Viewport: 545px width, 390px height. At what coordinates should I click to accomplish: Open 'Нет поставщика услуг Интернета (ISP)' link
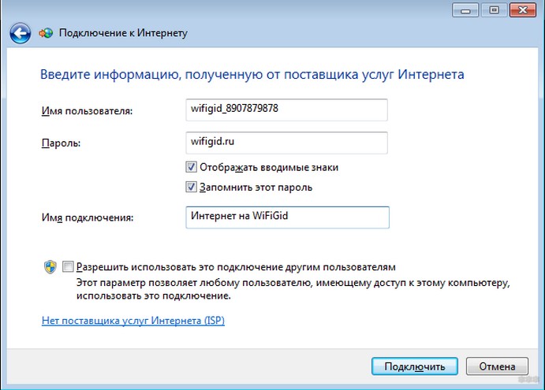pos(133,320)
